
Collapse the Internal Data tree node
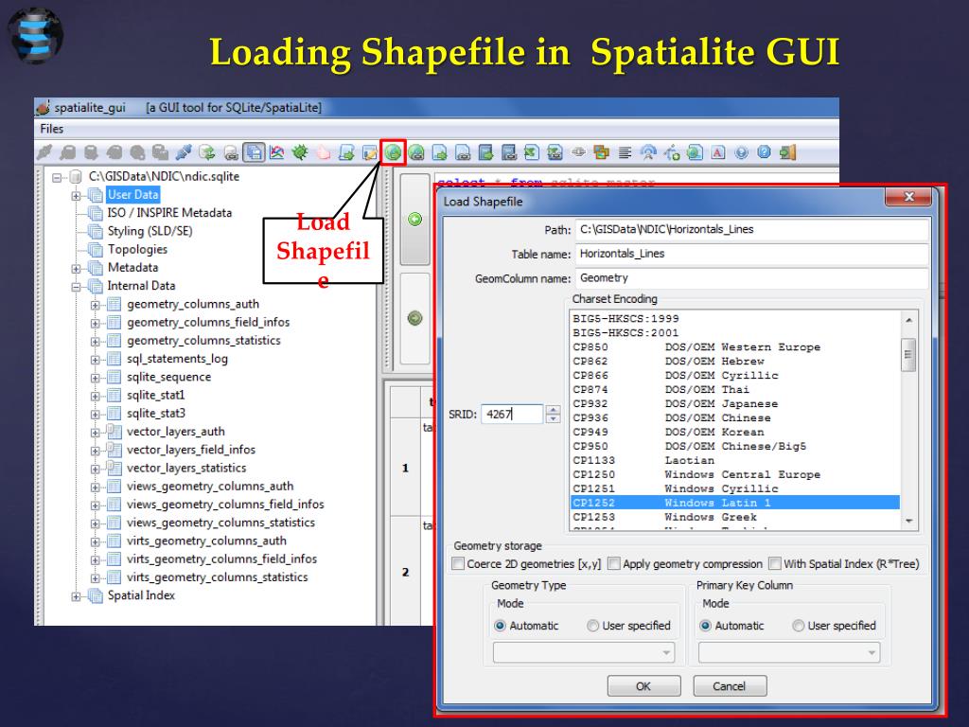76,287
